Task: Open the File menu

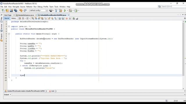Action: click(x=2, y=7)
